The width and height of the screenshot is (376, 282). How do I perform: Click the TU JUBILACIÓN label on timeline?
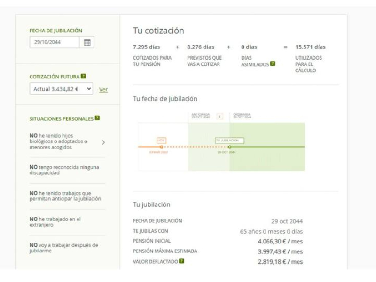click(x=230, y=141)
